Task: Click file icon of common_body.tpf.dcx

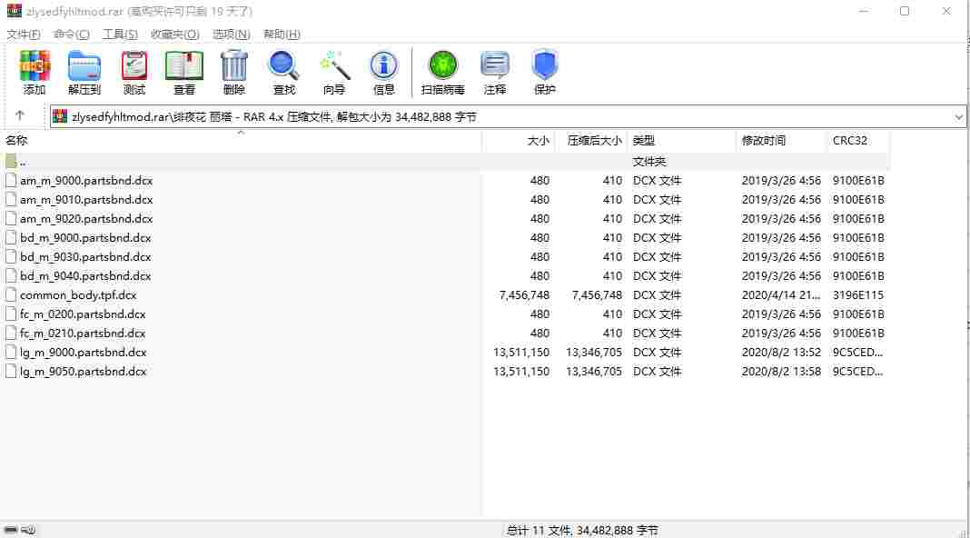Action: 11,294
